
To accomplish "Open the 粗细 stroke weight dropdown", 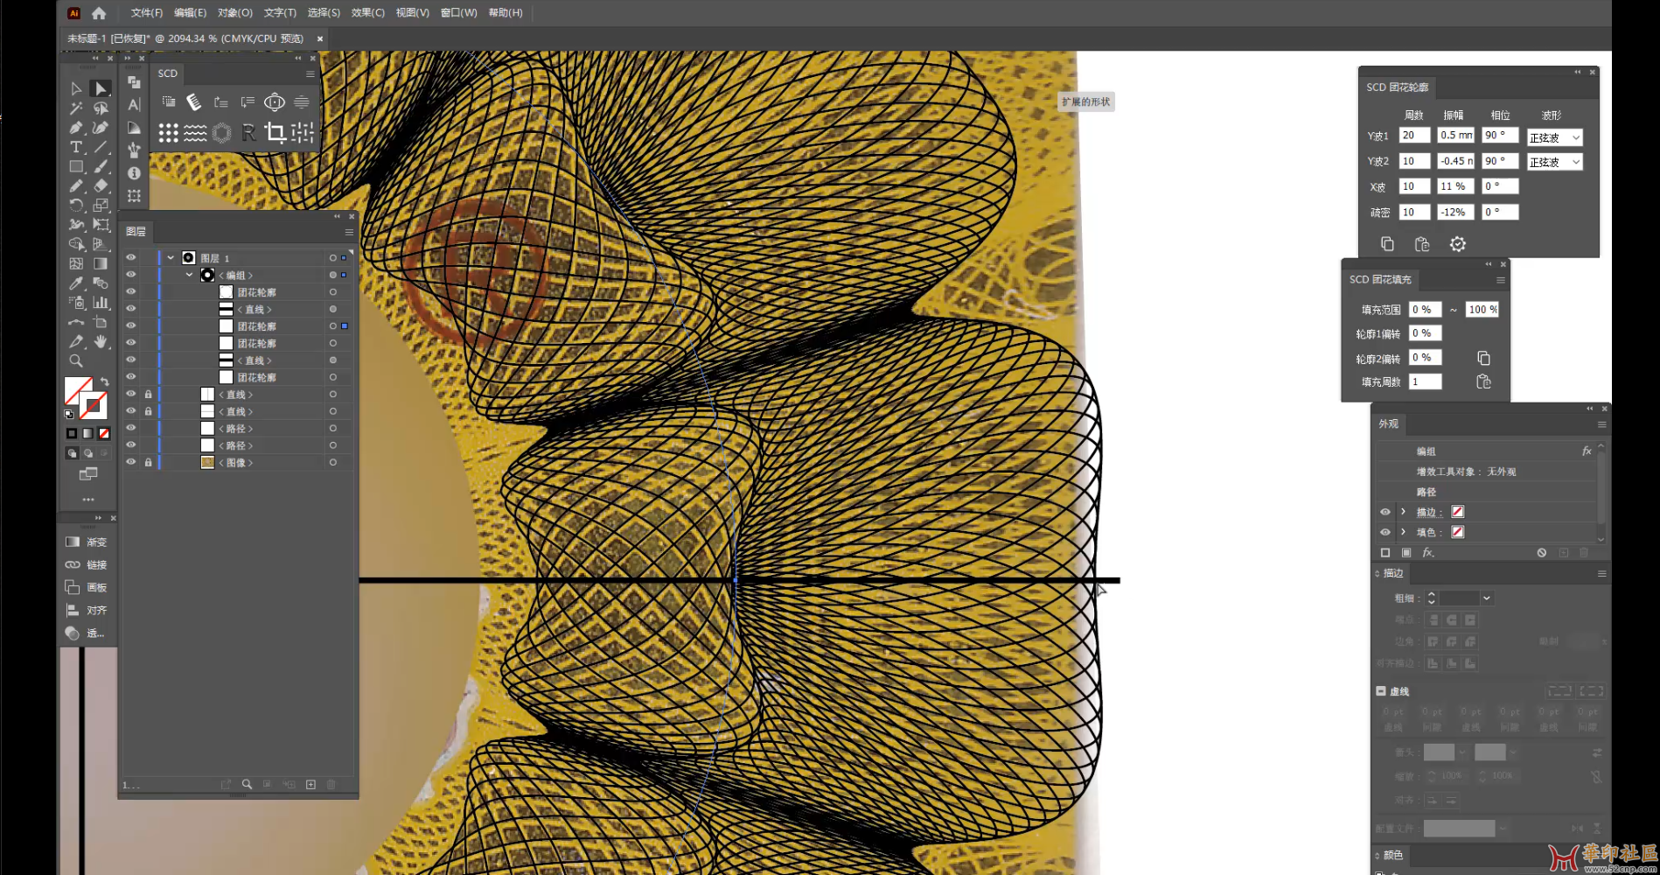I will coord(1486,598).
